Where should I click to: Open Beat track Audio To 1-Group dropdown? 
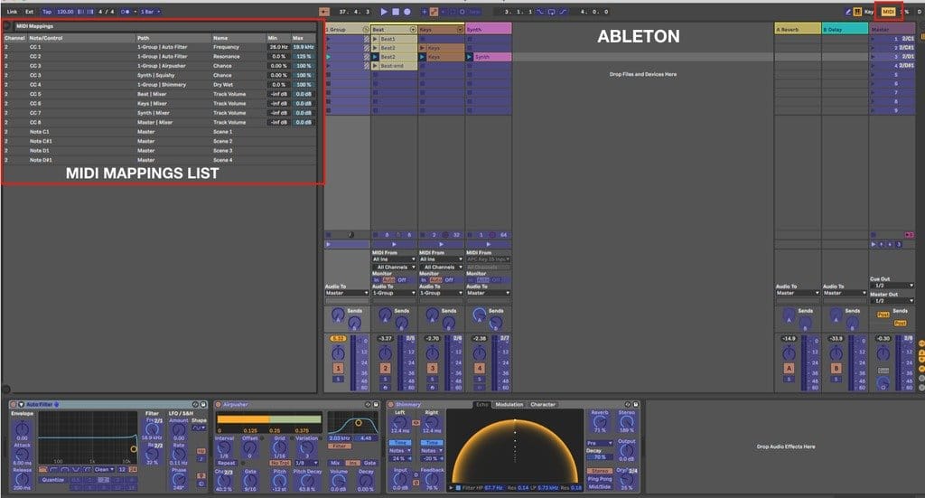click(394, 293)
